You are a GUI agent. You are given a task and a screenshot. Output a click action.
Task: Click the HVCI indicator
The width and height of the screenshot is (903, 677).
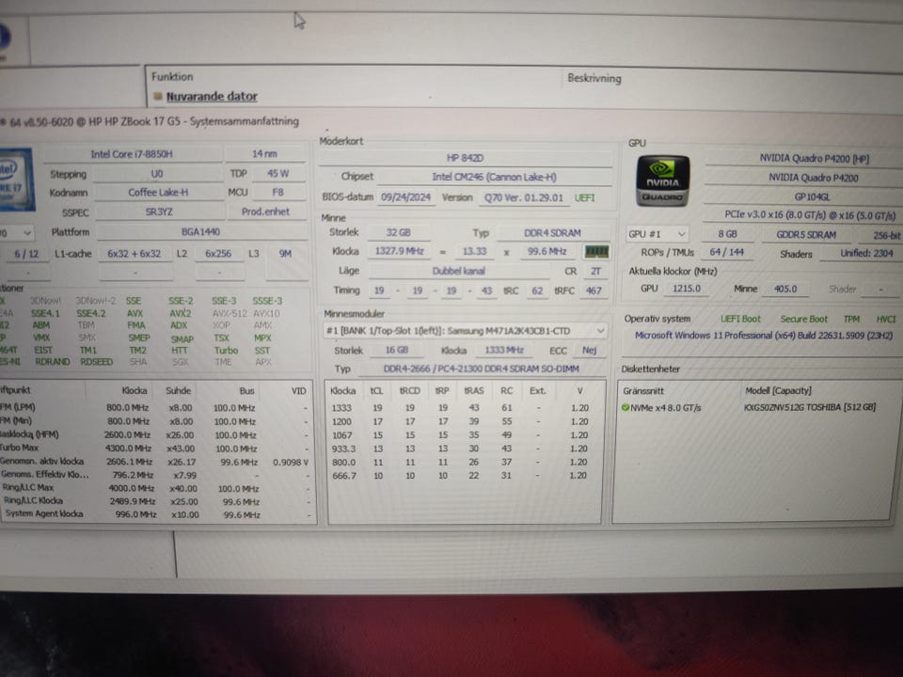tap(886, 319)
